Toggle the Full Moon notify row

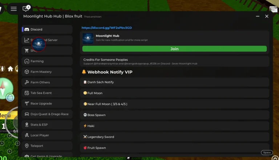[174, 93]
